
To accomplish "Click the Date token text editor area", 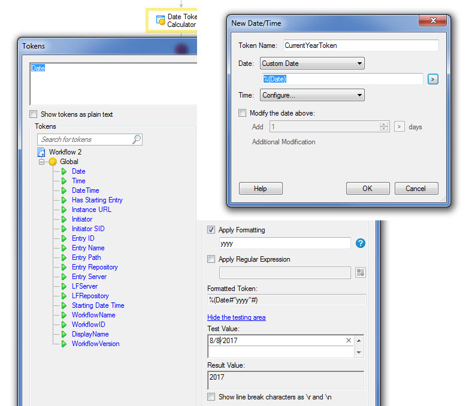I will (113, 84).
